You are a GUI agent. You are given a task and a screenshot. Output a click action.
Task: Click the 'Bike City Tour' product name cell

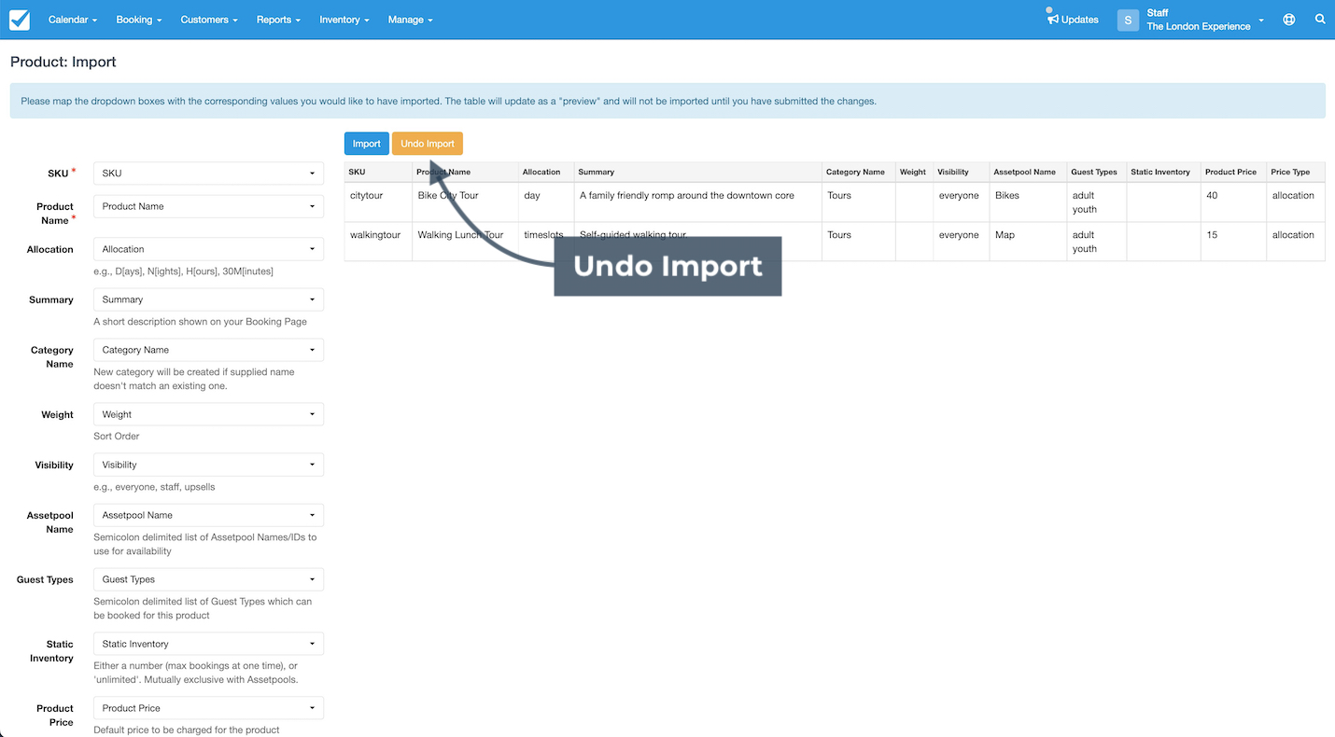click(465, 202)
